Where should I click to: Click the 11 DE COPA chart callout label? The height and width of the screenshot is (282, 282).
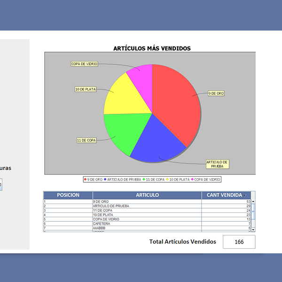(86, 140)
